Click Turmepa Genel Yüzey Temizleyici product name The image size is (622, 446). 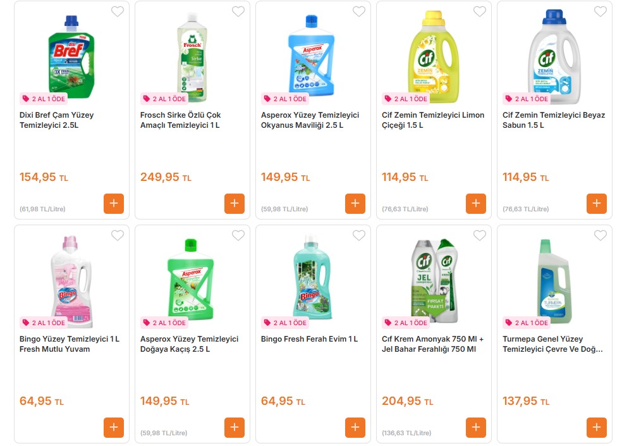coord(544,344)
